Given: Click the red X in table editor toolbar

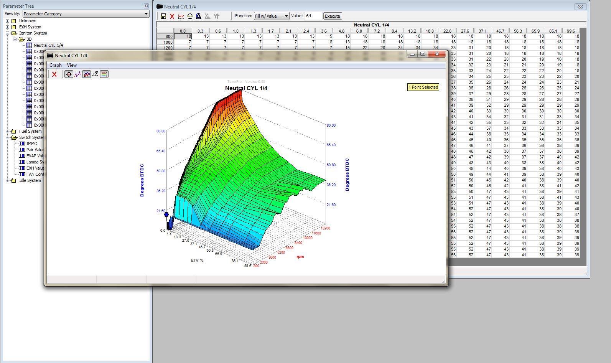Looking at the screenshot, I should [x=172, y=16].
